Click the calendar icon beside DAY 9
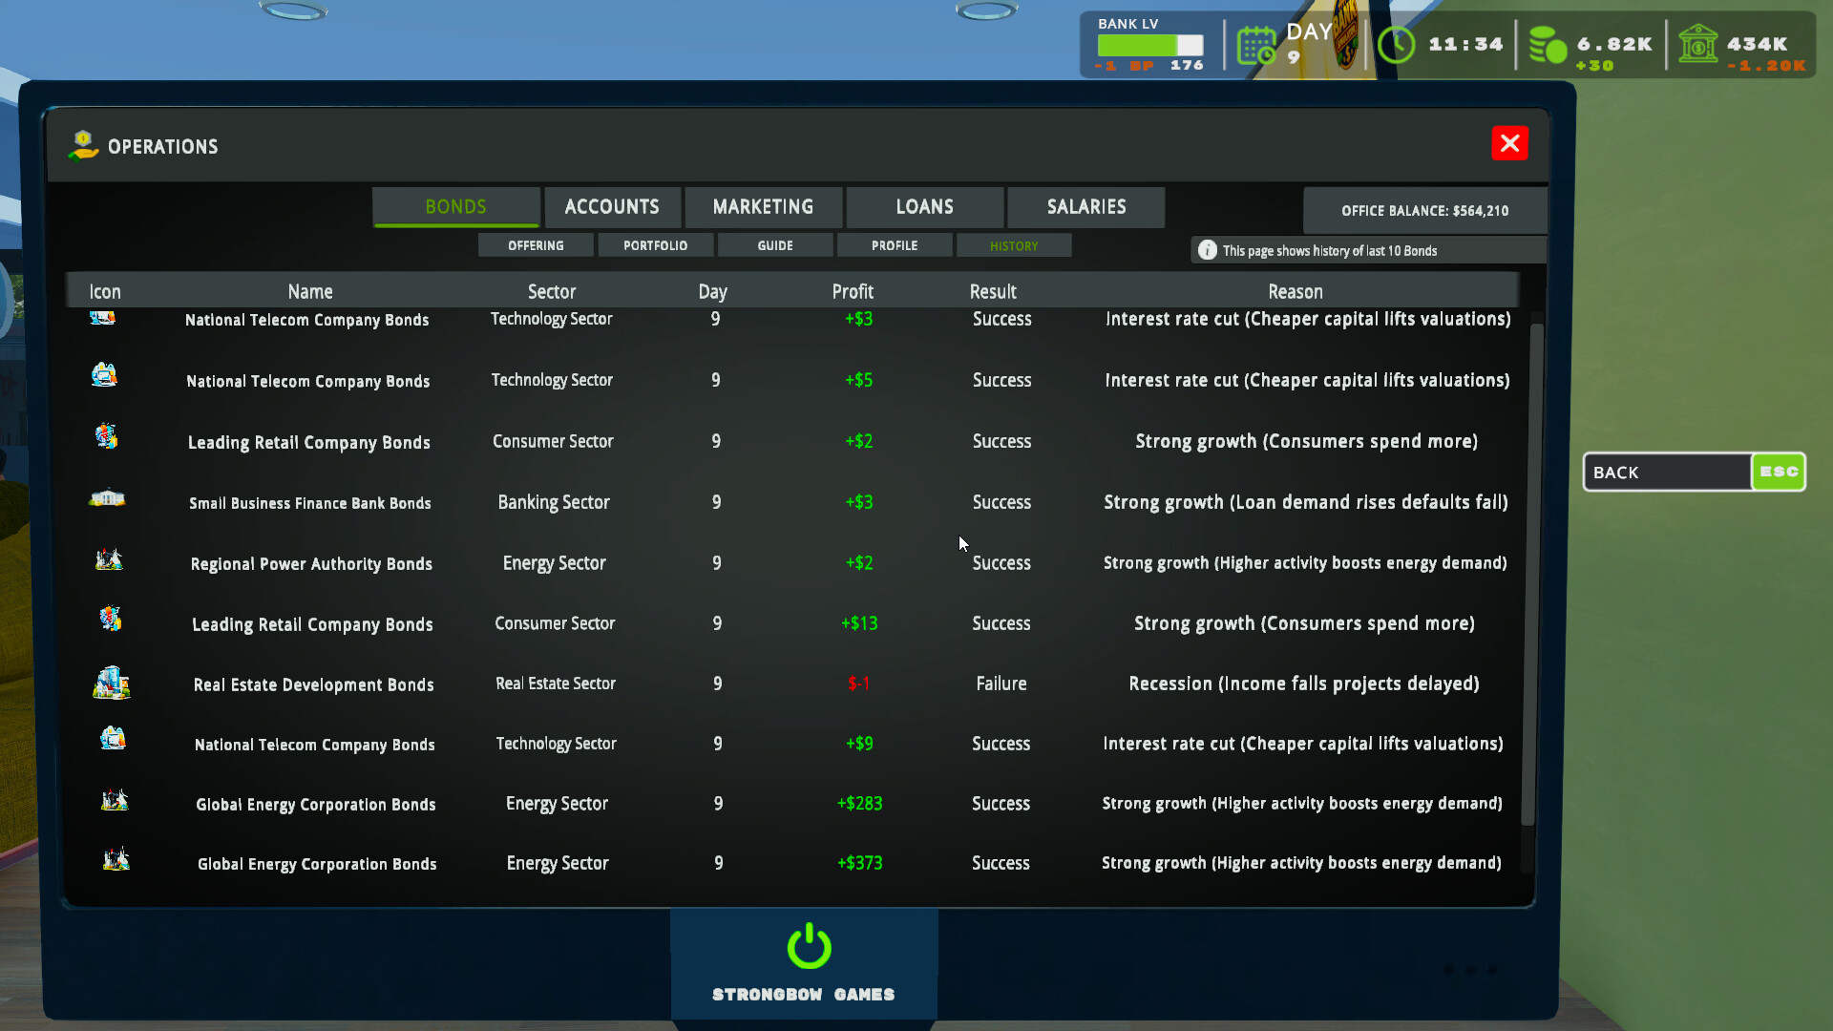The width and height of the screenshot is (1833, 1031). pos(1256,43)
